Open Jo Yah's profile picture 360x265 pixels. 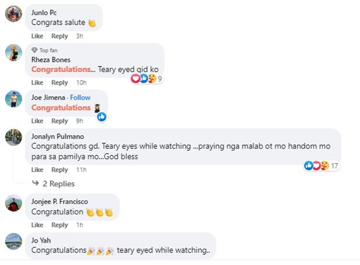point(13,241)
